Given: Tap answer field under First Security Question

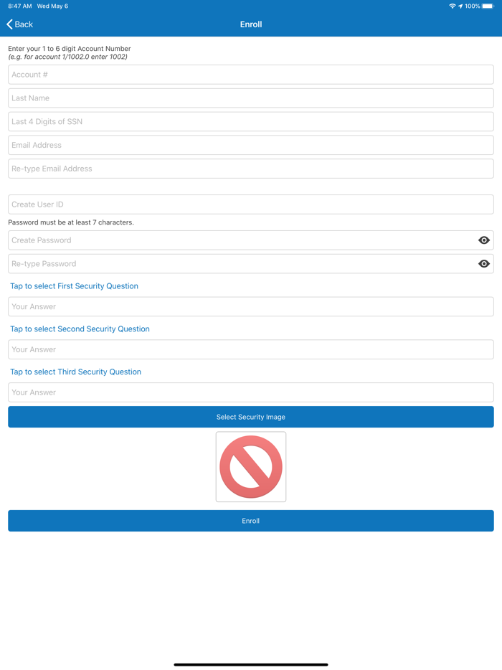Looking at the screenshot, I should (x=251, y=307).
